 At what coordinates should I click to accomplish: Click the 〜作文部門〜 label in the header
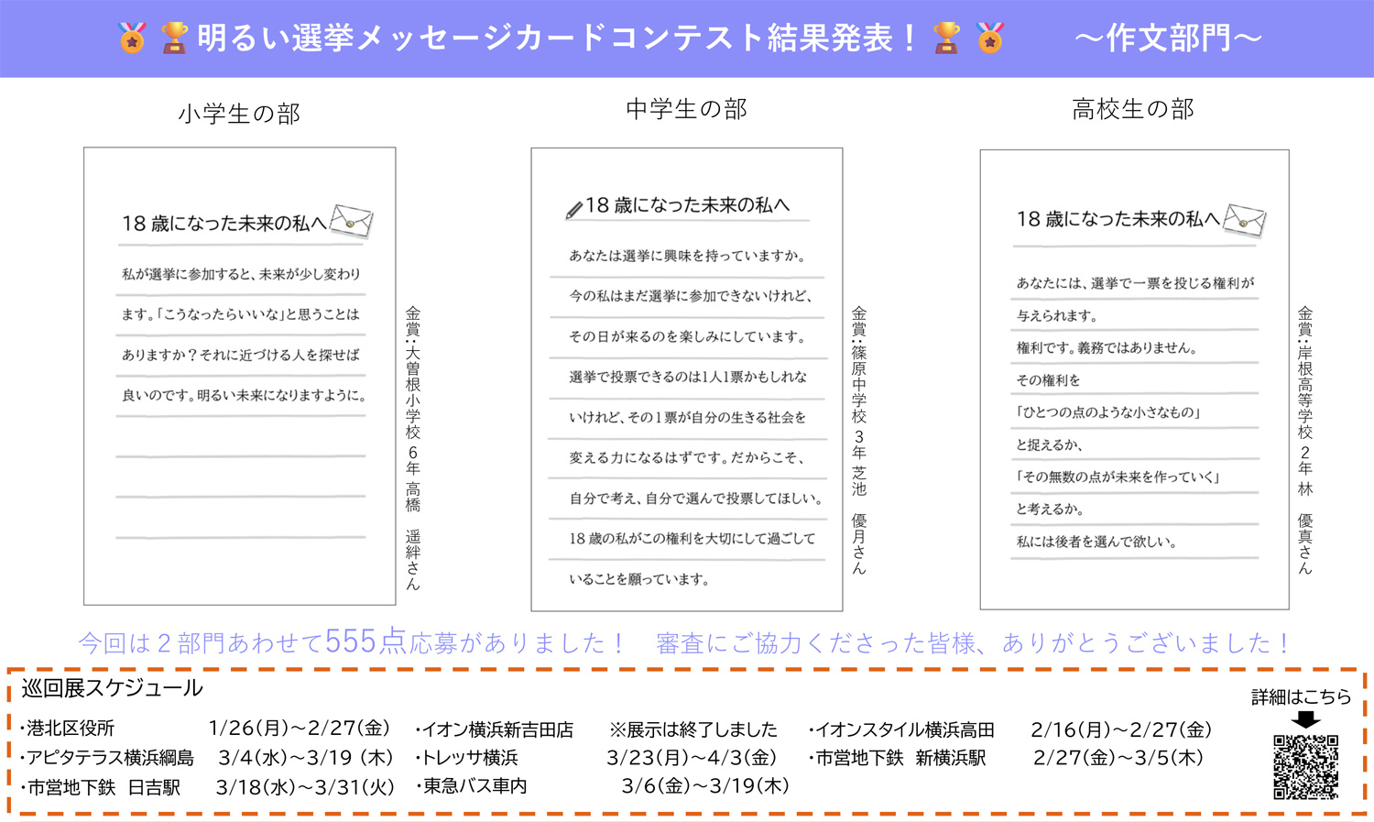click(1168, 38)
